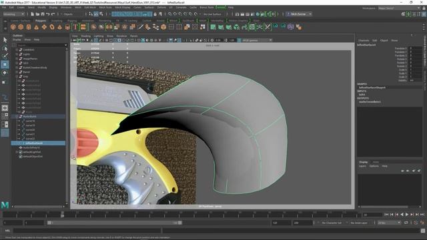Open Outliner Show menu
The image size is (427, 240).
click(27, 40)
